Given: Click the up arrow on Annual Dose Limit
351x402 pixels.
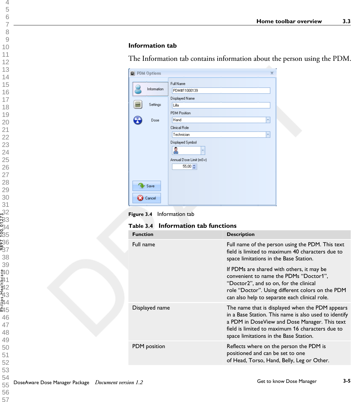Looking at the screenshot, I should (195, 165).
